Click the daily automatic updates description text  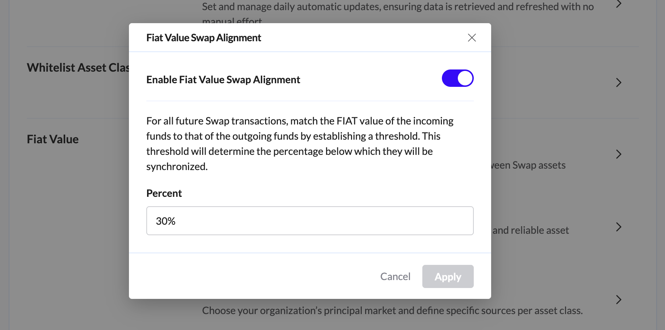[398, 7]
